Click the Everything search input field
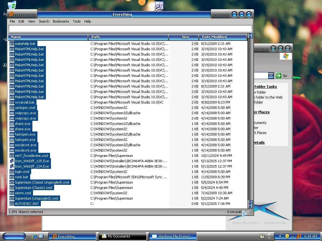The width and height of the screenshot is (322, 241). [130, 29]
